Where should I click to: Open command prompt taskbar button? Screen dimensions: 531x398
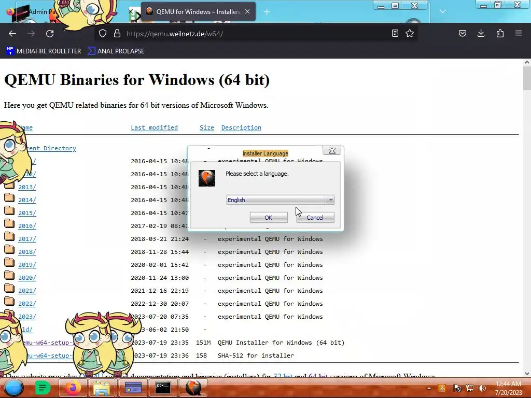point(162,388)
